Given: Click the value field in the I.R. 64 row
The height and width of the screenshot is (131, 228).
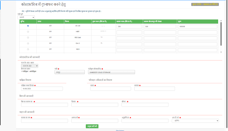Looking at the screenshot, I should click(x=197, y=26).
